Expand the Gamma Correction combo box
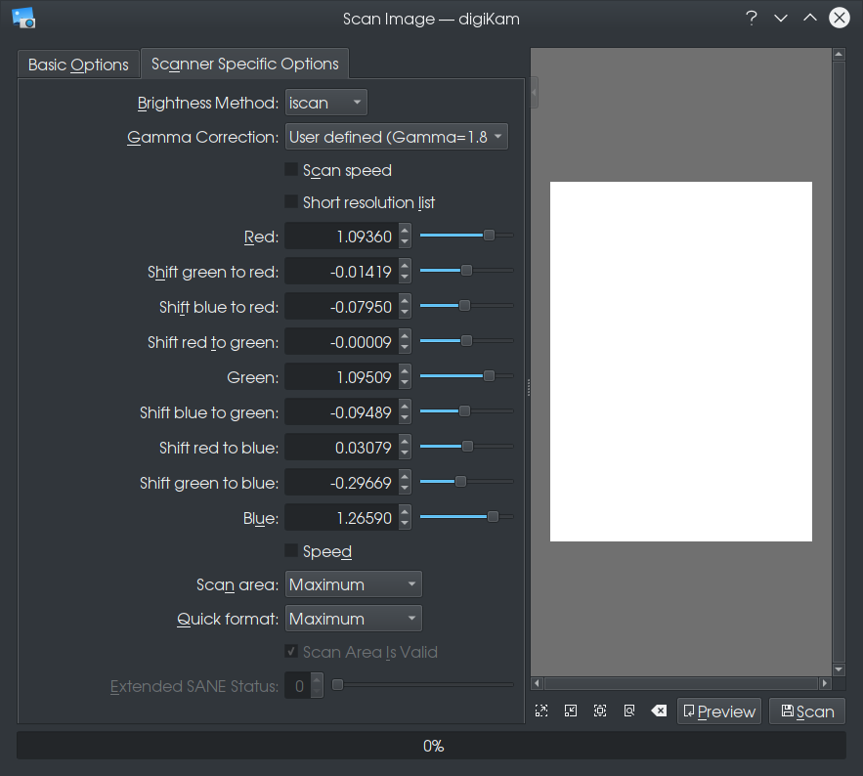863x776 pixels. click(396, 137)
